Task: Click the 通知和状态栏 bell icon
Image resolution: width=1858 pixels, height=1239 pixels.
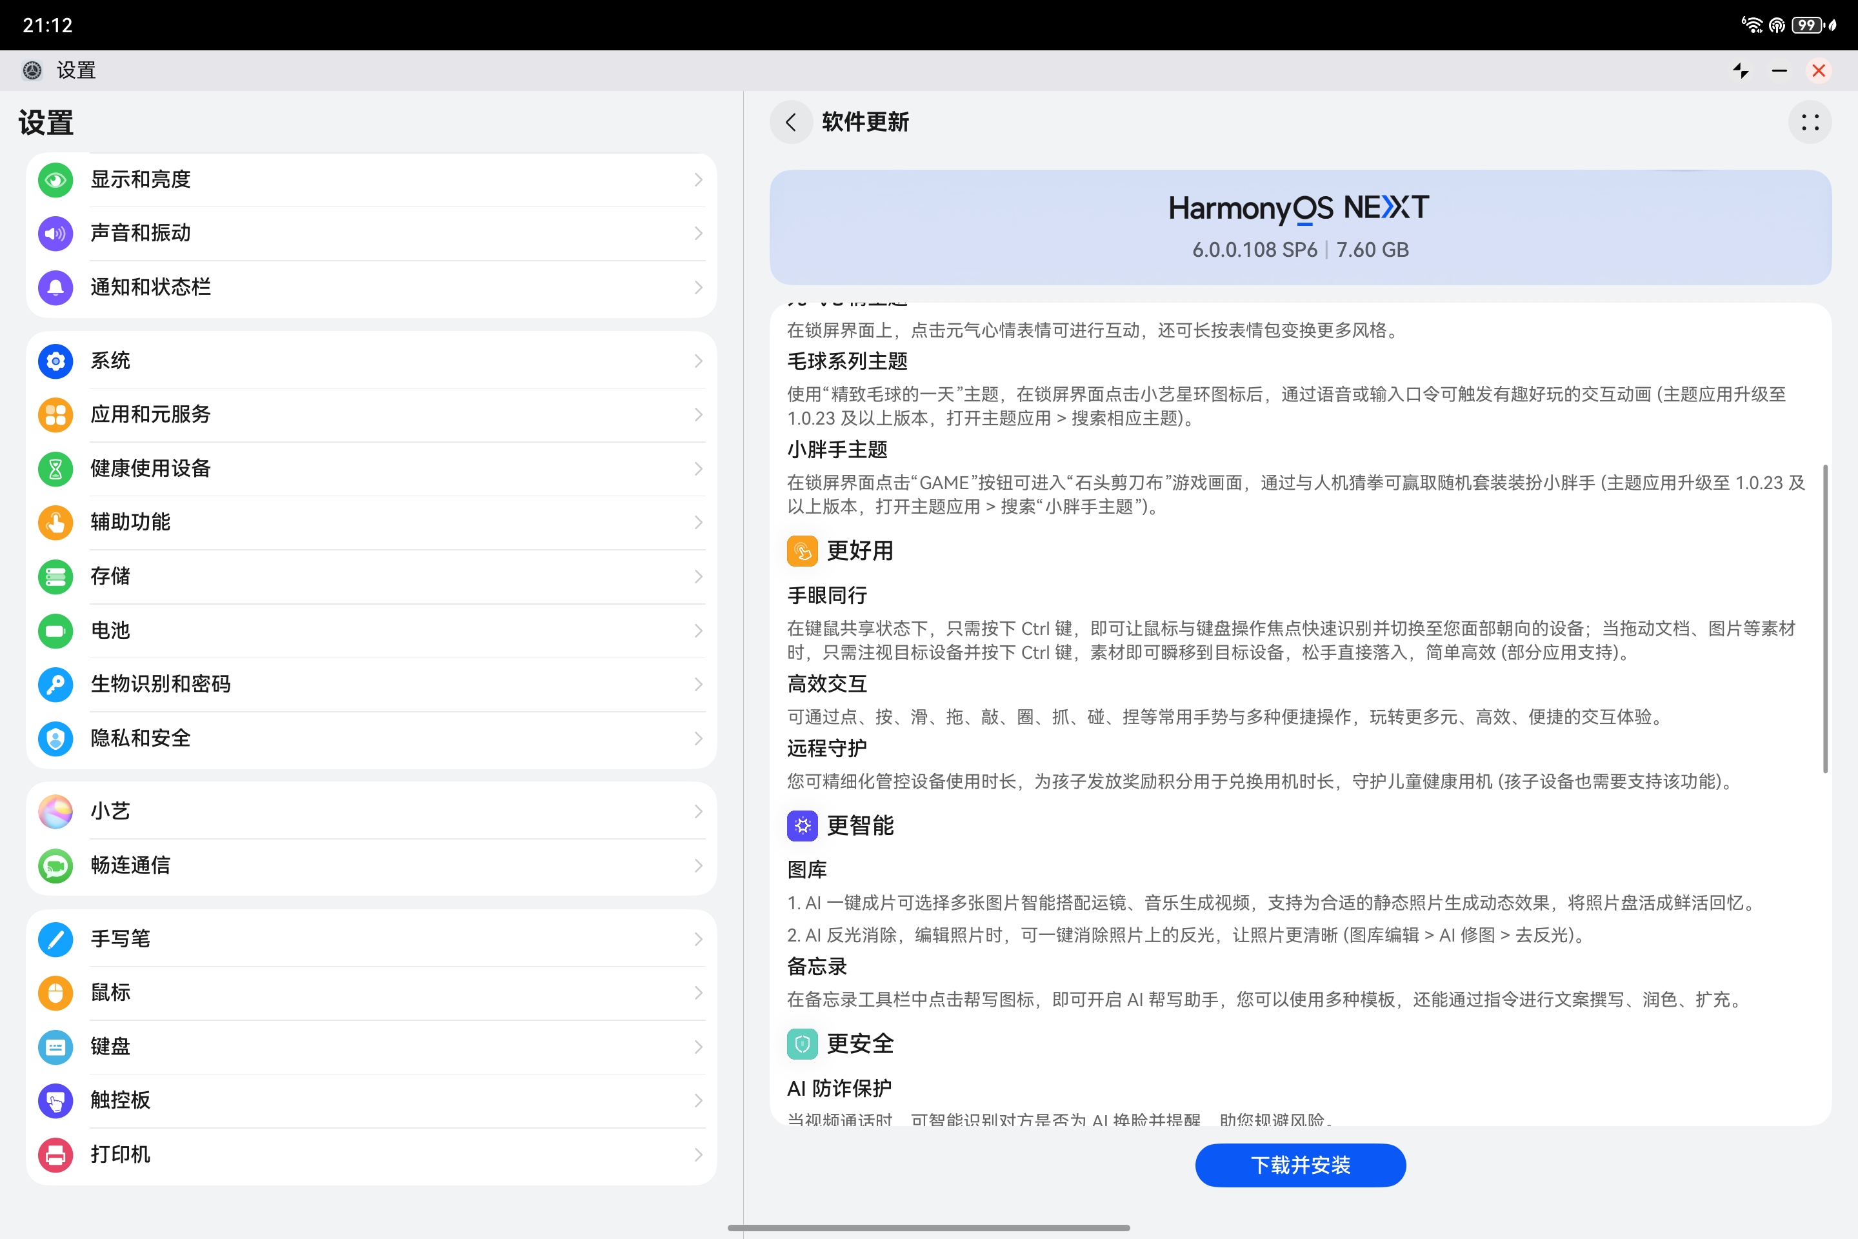Action: (55, 288)
